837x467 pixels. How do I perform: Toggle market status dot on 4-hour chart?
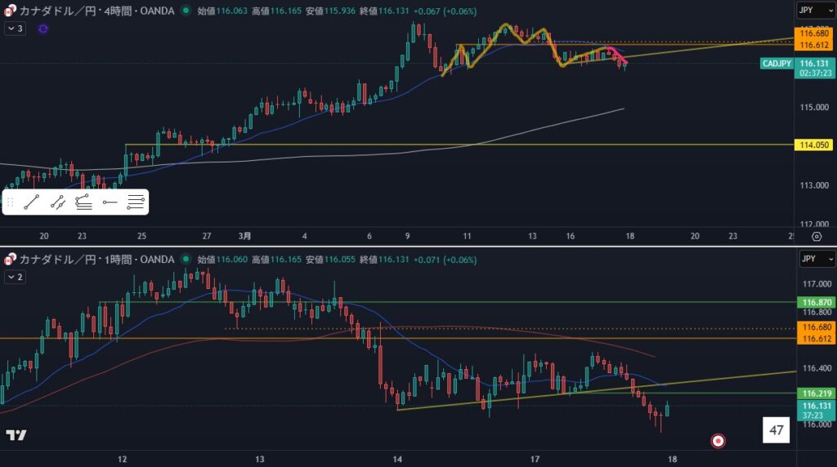pos(186,11)
